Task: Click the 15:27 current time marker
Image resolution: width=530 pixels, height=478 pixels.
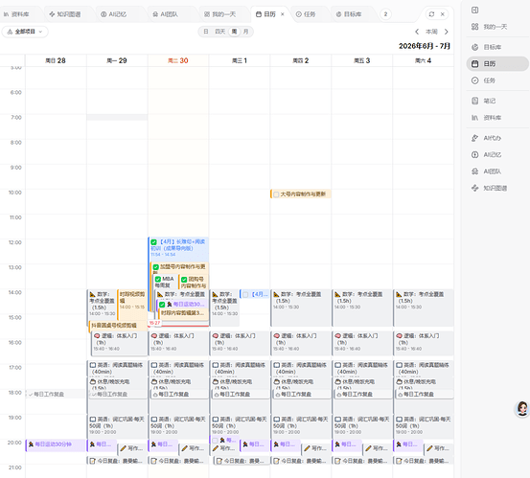Action: coord(154,323)
